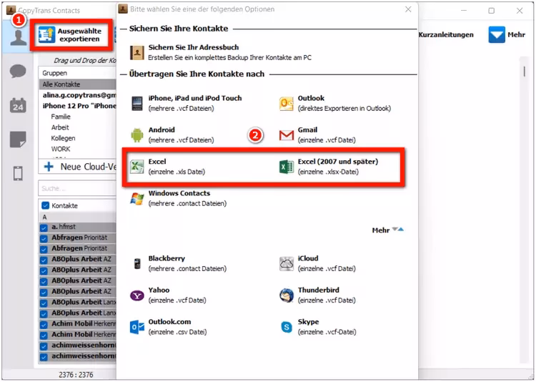Viewport: 536px width, 382px height.
Task: Select Excel 2007 and later .xlsx icon
Action: tap(286, 167)
